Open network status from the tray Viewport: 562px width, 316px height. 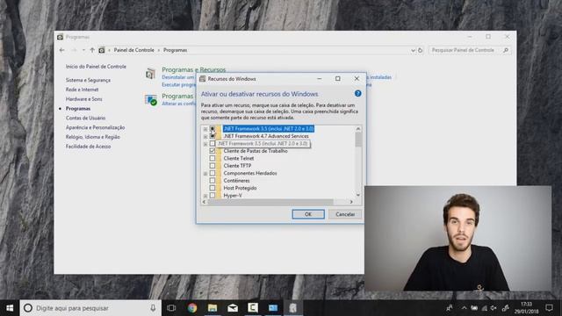484,308
